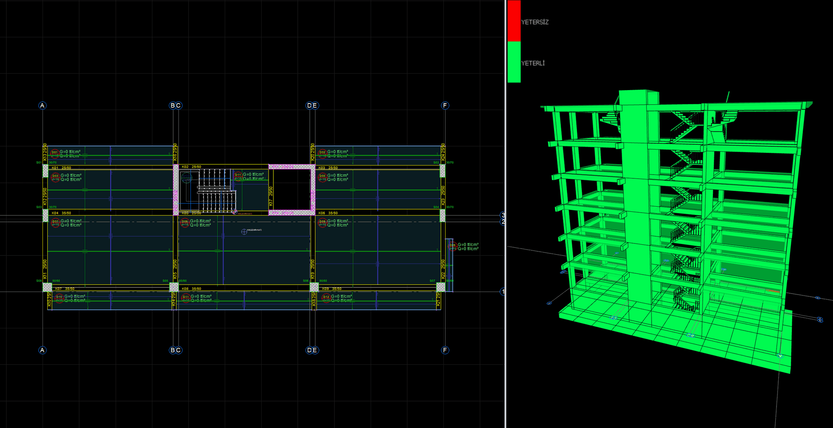833x428 pixels.
Task: Pick the D07 slab marker circle
Action: (55, 223)
